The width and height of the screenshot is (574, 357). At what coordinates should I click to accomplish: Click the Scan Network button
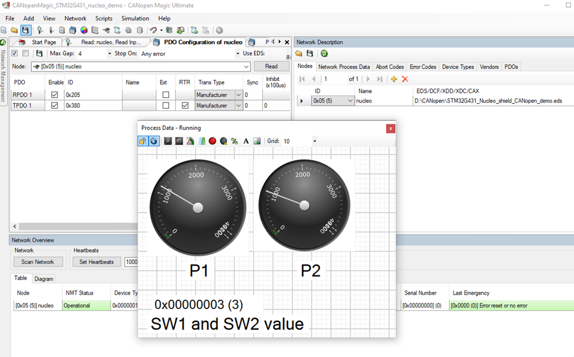38,262
